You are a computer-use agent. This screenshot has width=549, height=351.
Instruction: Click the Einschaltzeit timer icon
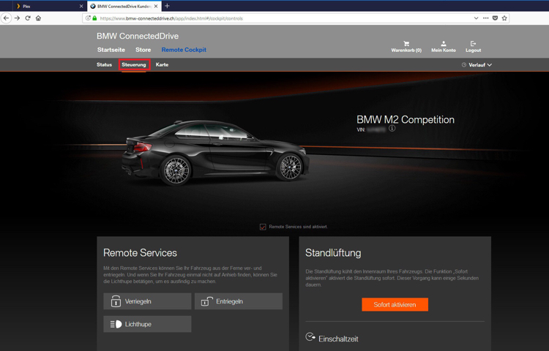point(310,337)
